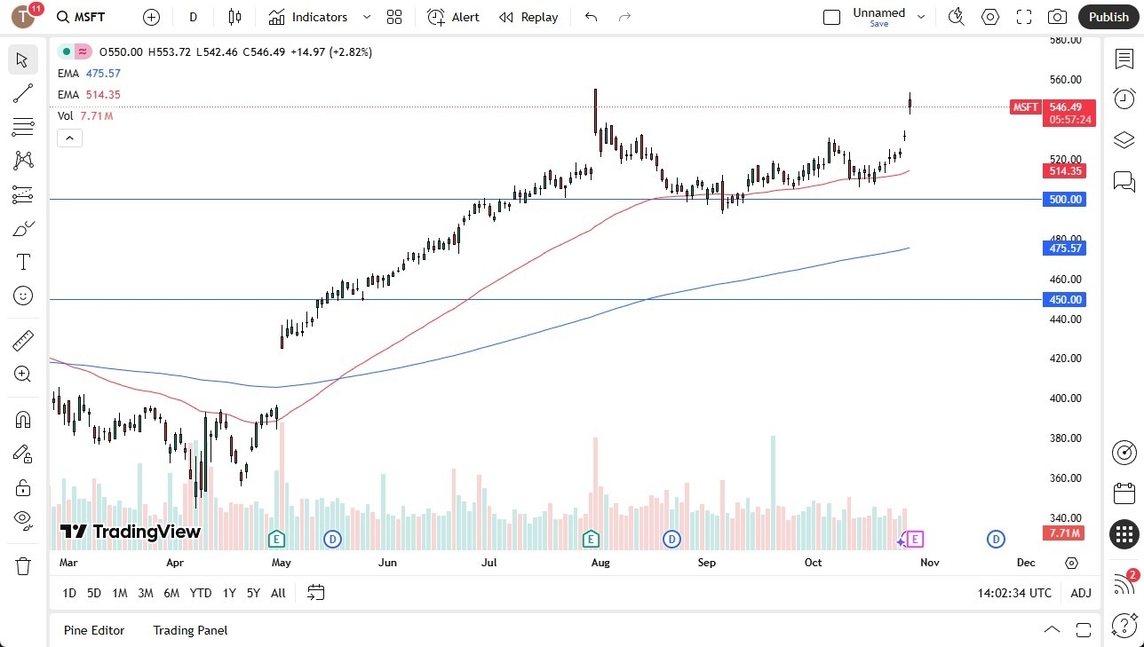Viewport: 1144px width, 647px height.
Task: Select the Trend Line drawing tool
Action: tap(23, 93)
